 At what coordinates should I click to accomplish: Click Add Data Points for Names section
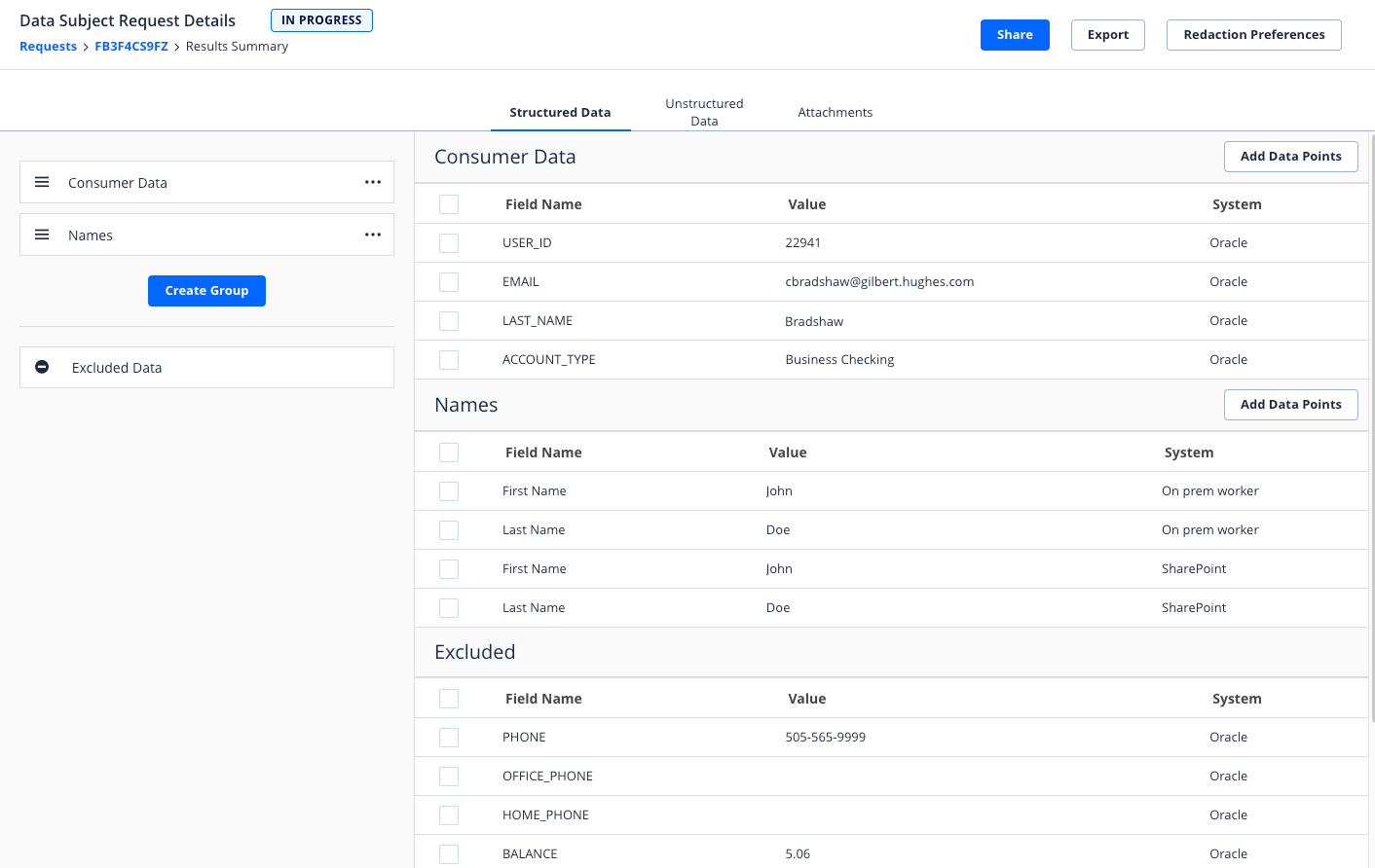click(x=1290, y=405)
